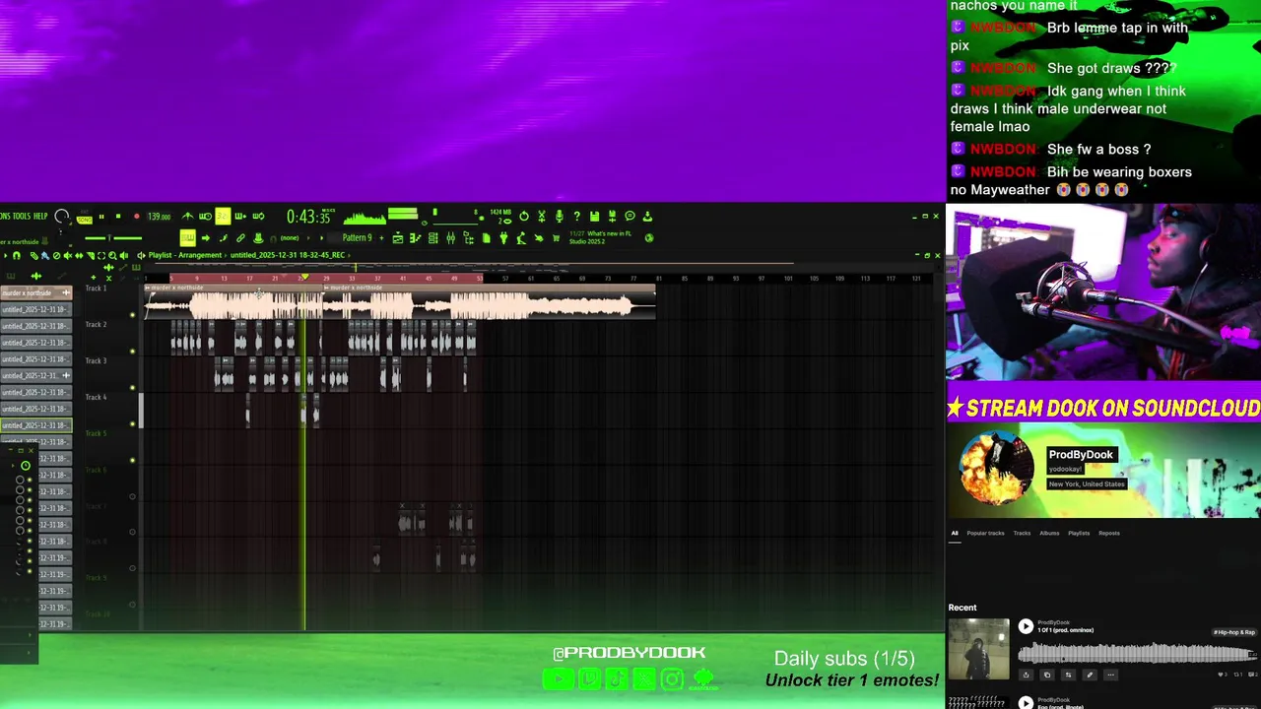1261x709 pixels.
Task: Select the playlist zoom magnifier tool
Action: coord(112,255)
